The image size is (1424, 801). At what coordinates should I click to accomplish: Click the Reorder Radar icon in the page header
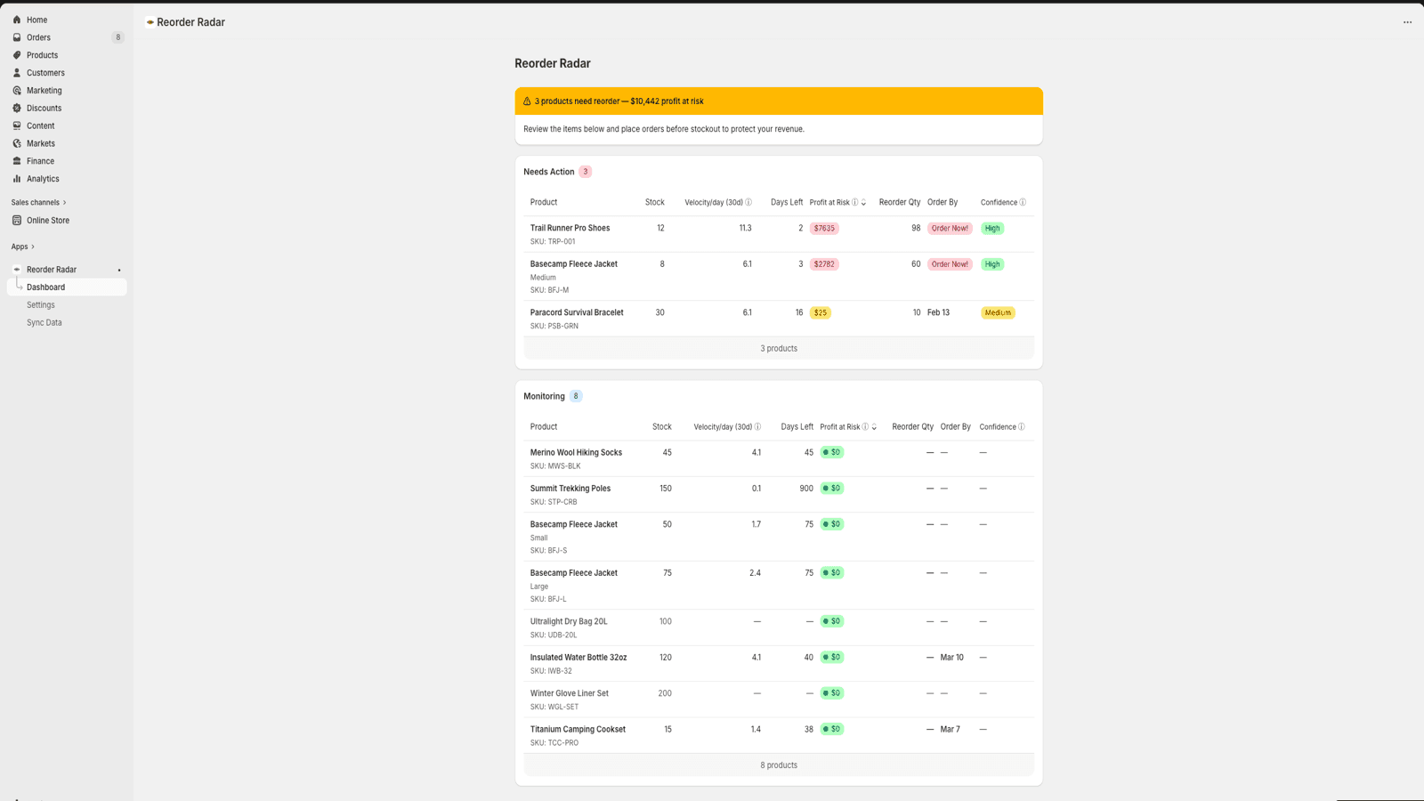(150, 22)
